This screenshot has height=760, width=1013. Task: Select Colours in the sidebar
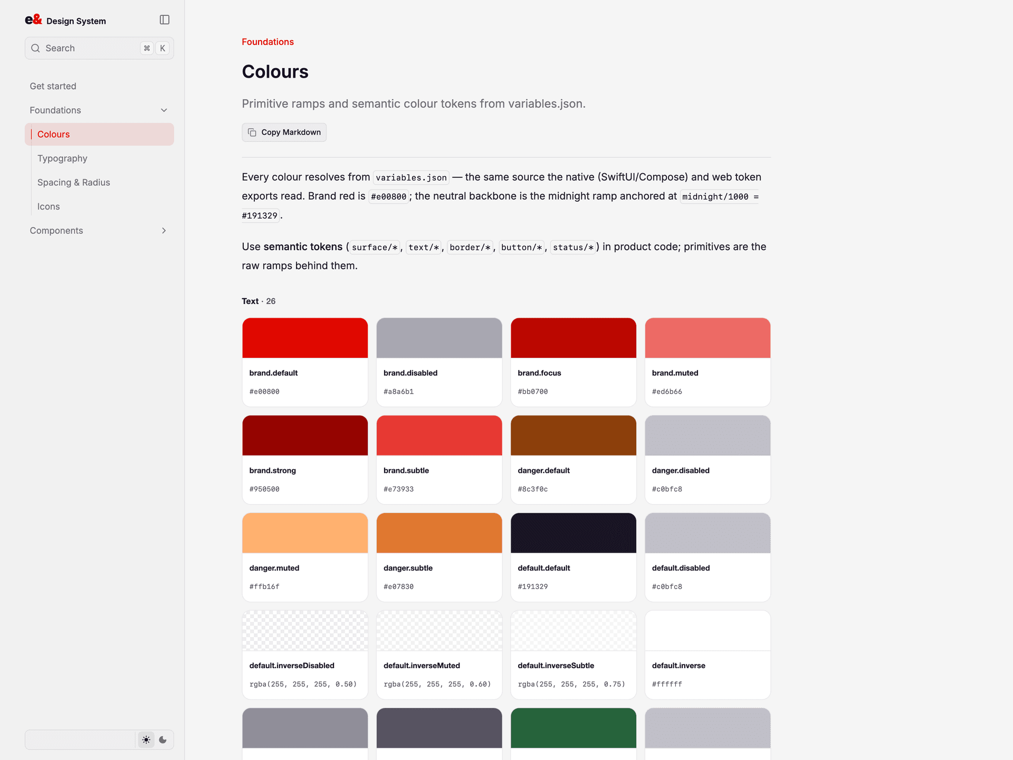click(x=99, y=135)
